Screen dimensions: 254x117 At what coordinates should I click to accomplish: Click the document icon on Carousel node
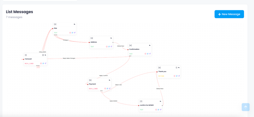(43, 55)
